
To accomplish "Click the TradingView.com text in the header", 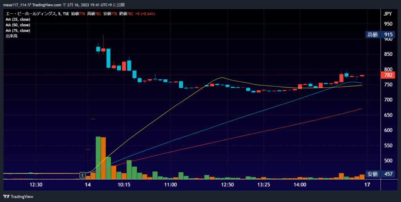I will point(47,5).
